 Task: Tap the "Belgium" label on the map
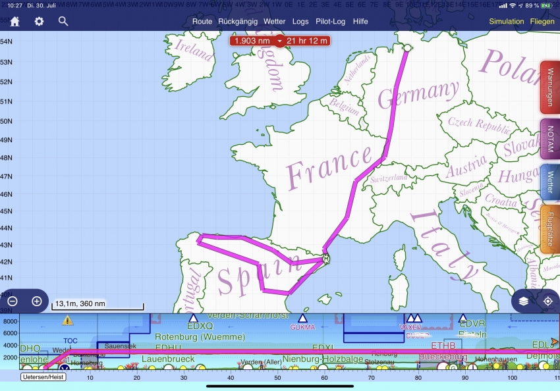pos(344,107)
